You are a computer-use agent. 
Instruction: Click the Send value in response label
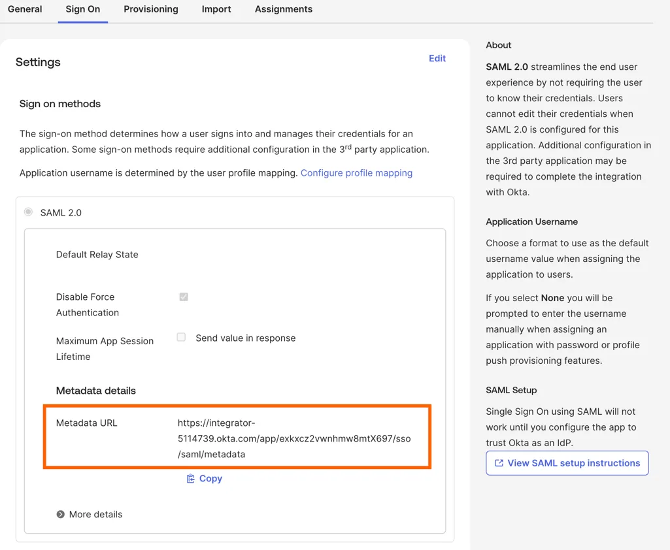coord(246,338)
